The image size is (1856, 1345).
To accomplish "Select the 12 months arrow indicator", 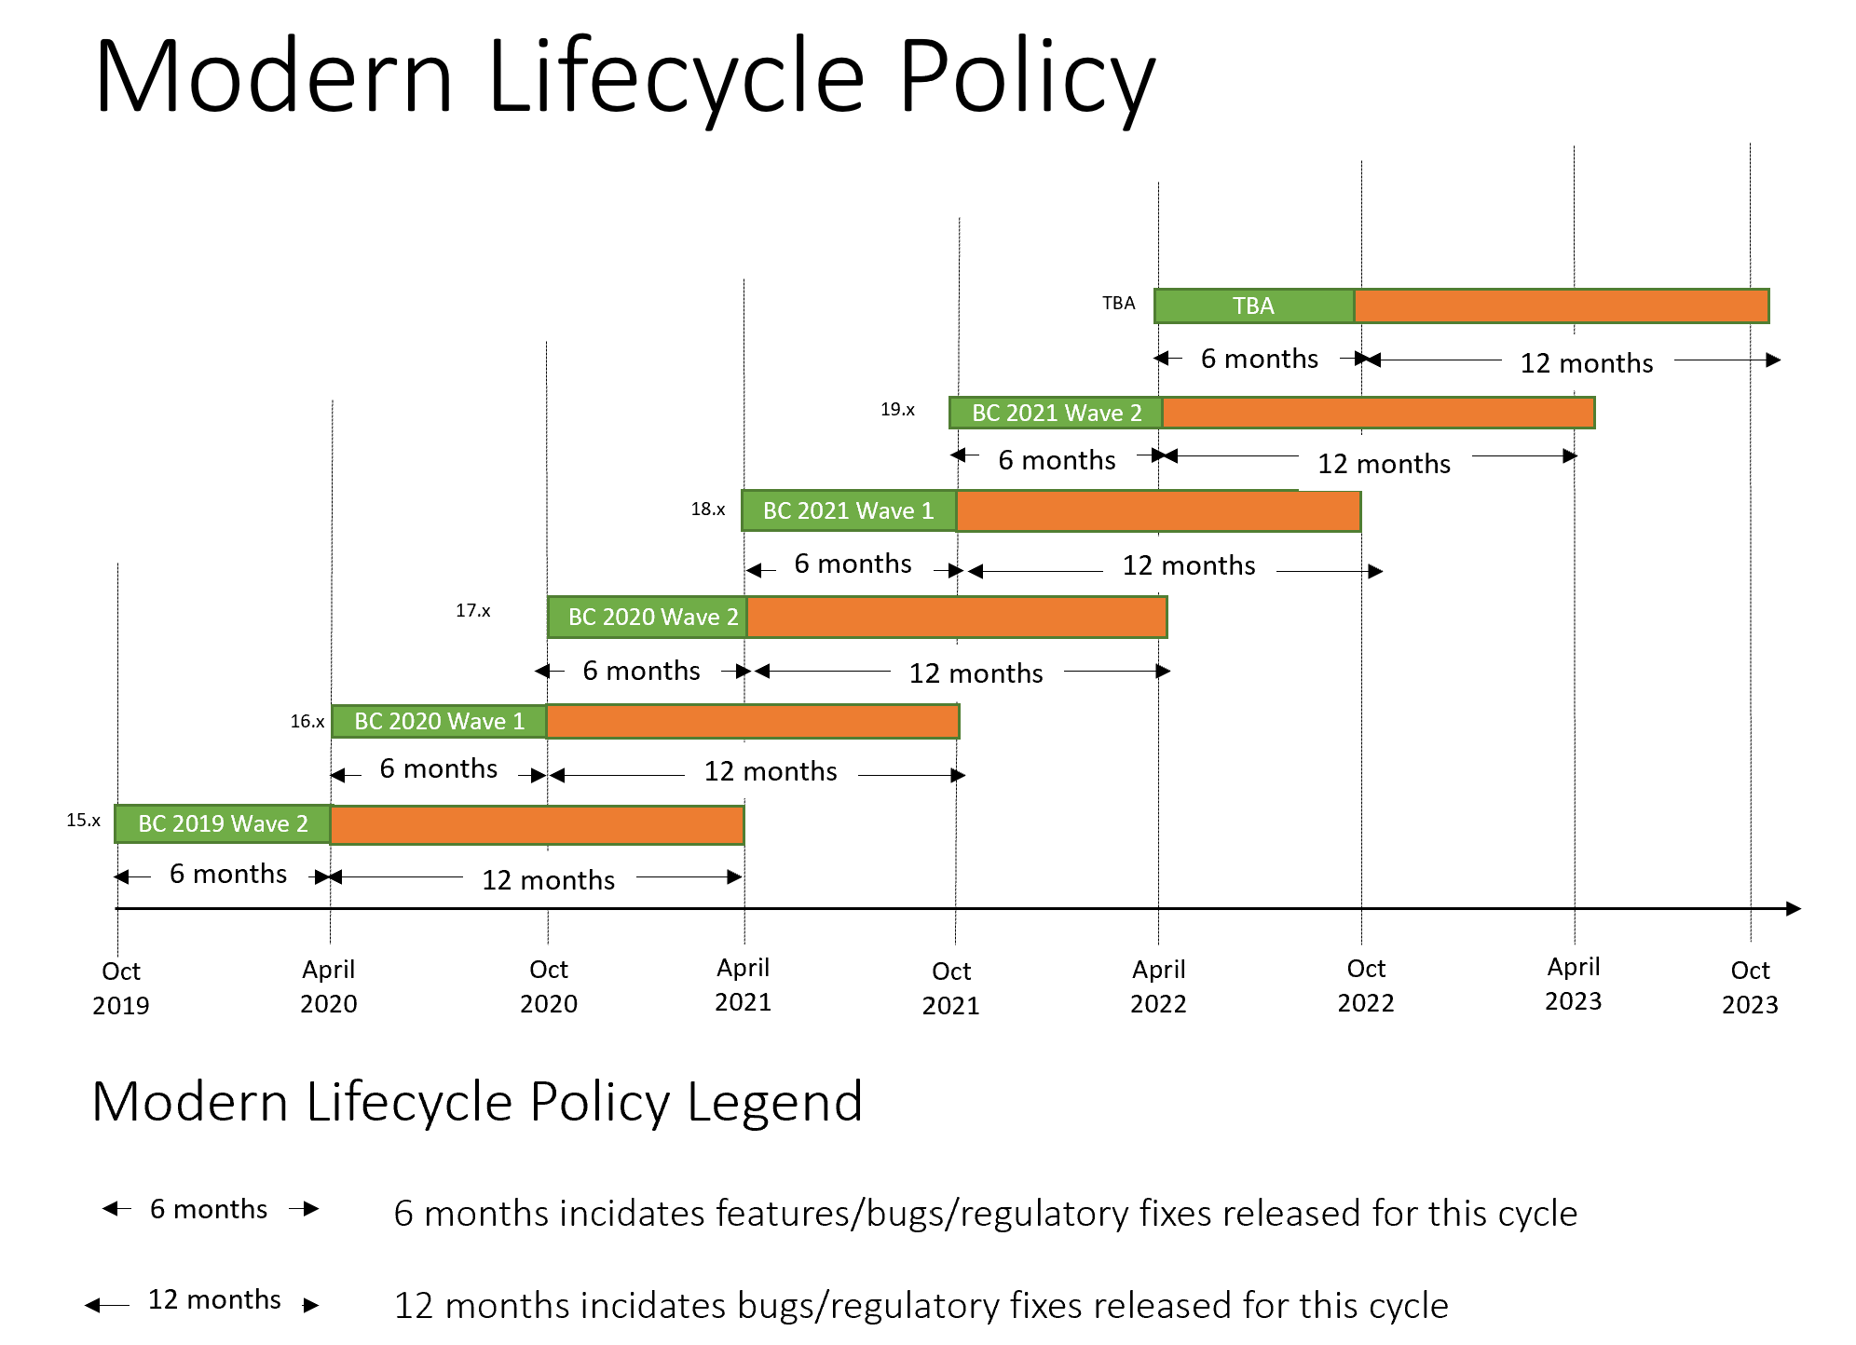I will point(171,1303).
